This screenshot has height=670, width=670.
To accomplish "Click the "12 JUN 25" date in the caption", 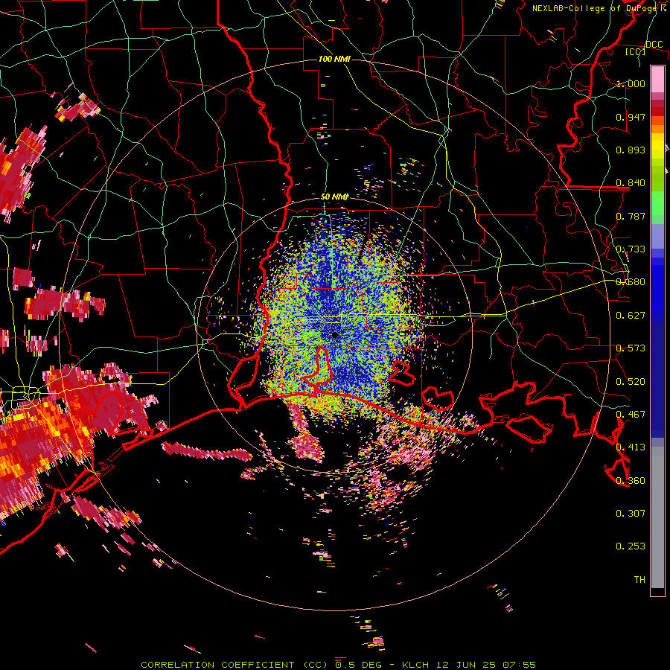I will pos(465,665).
